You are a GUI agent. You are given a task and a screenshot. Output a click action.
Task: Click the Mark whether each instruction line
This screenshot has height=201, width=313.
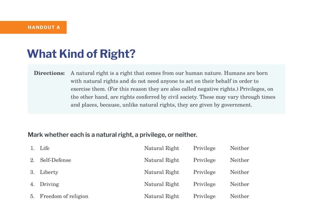[112, 135]
